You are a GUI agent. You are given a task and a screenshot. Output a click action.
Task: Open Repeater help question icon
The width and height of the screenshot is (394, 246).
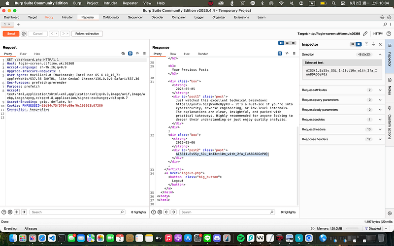pyautogui.click(x=389, y=33)
